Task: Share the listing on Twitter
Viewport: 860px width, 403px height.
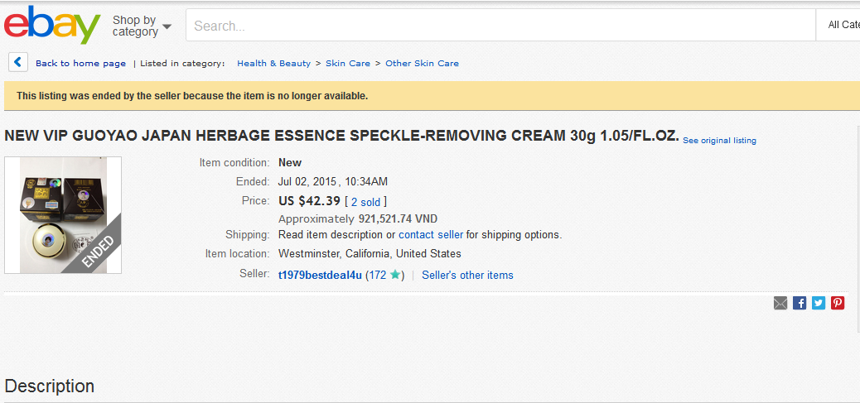Action: click(x=819, y=303)
